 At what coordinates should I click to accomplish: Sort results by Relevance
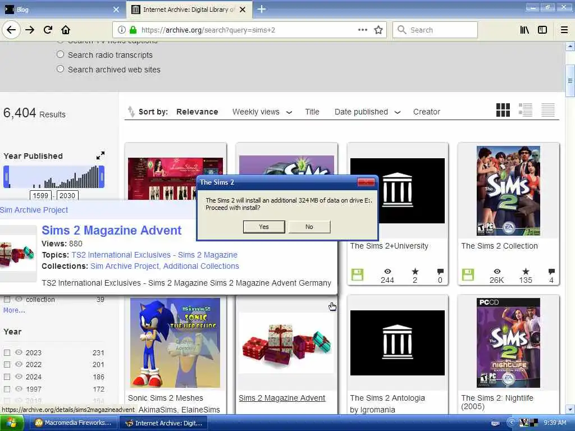click(197, 112)
